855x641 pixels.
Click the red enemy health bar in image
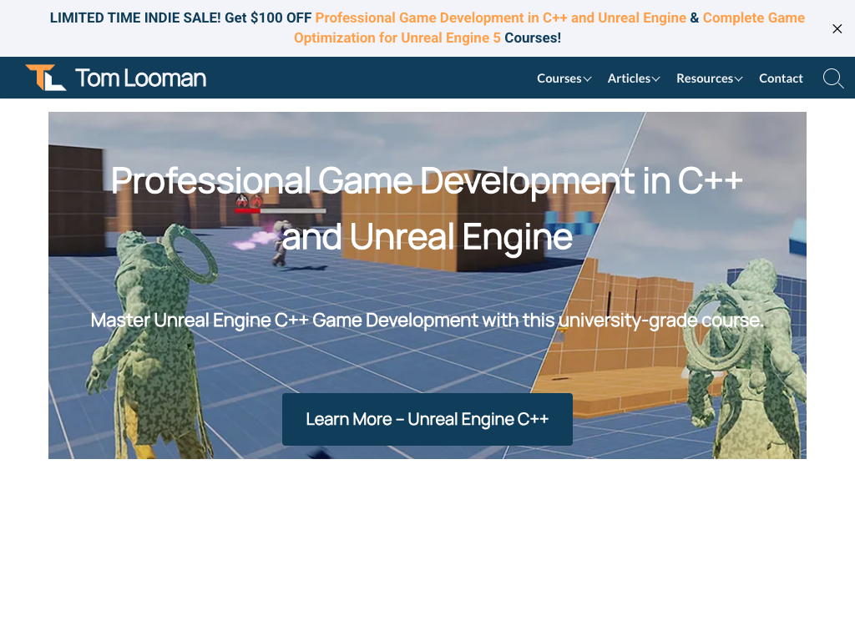(x=247, y=211)
